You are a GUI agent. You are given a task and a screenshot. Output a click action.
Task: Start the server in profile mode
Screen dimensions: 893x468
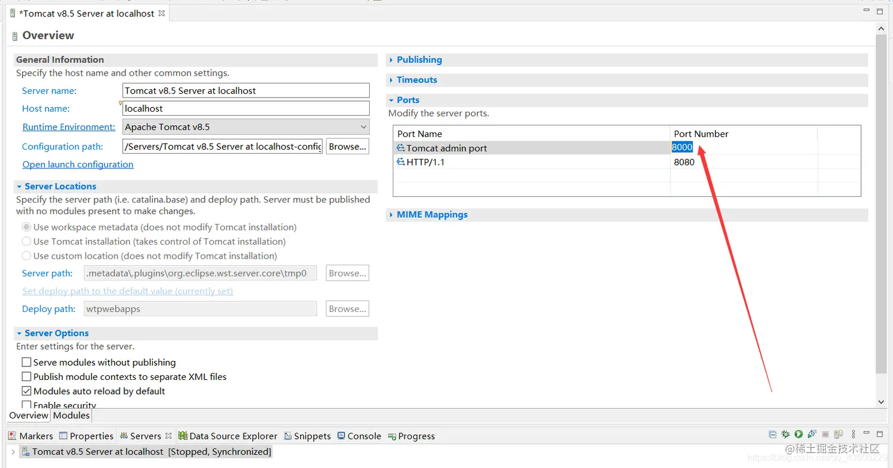click(812, 434)
